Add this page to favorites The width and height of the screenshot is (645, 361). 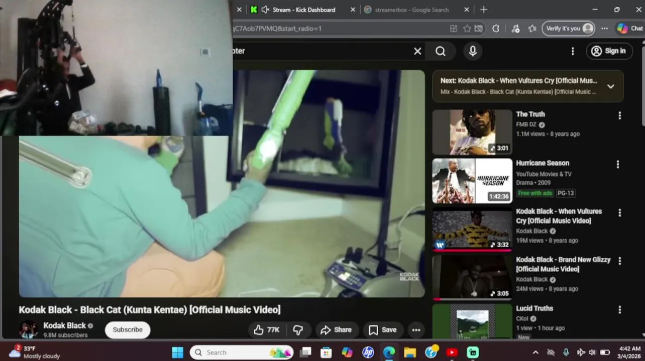click(467, 29)
